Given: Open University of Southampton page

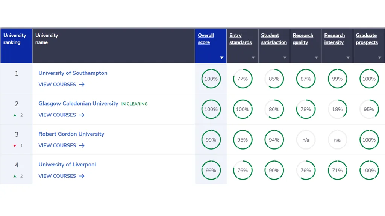Looking at the screenshot, I should tap(73, 73).
